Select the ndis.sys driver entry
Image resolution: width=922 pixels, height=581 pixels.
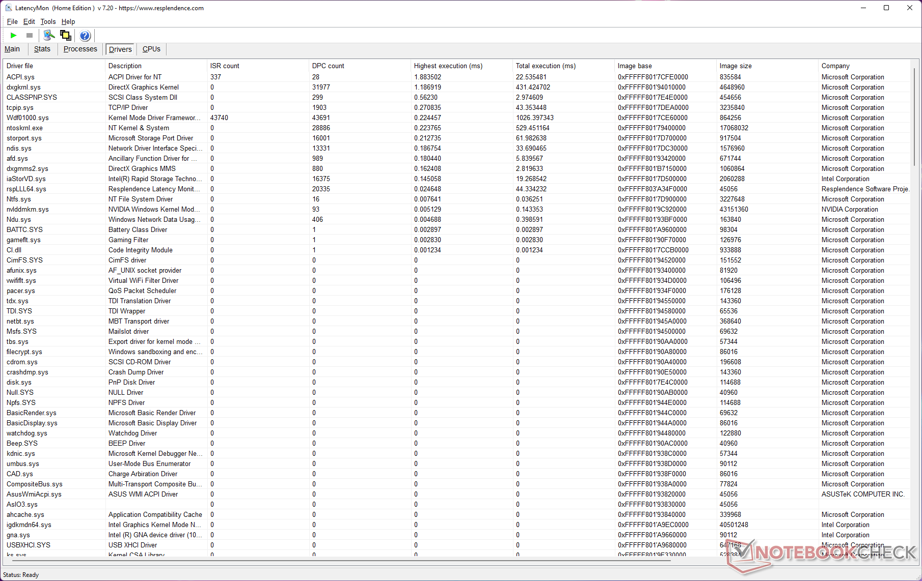pos(19,148)
